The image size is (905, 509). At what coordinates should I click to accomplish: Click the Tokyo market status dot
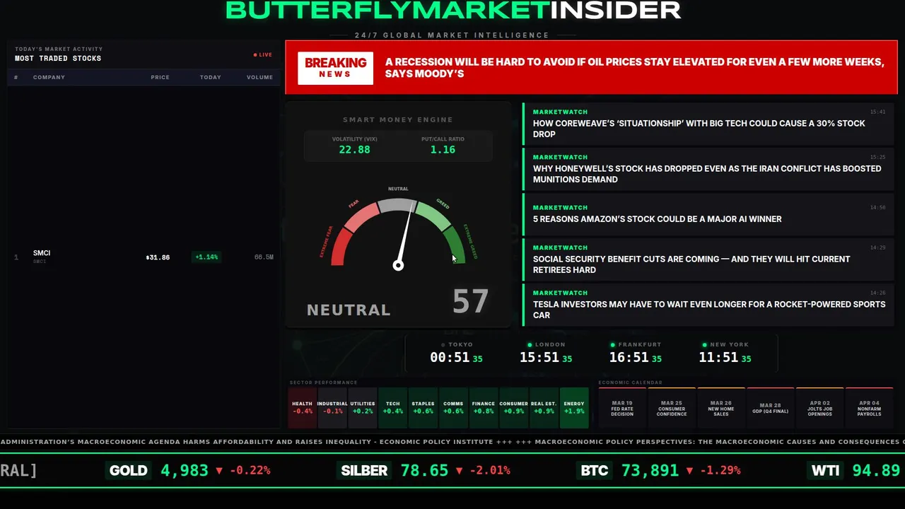point(443,345)
